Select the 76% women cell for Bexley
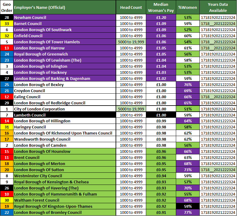 tap(188, 85)
